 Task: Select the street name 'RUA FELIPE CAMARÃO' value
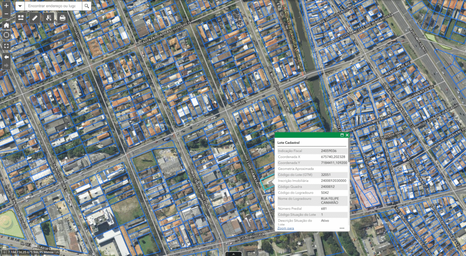click(330, 201)
